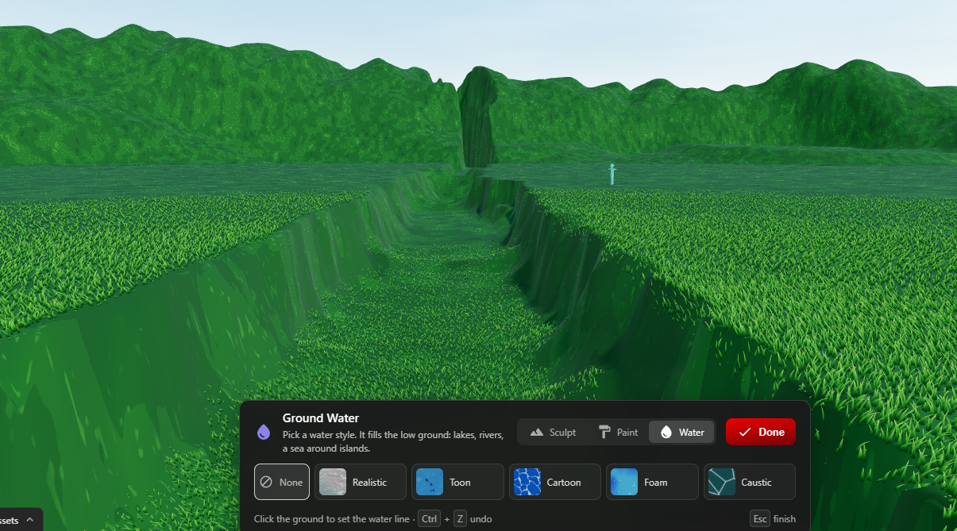Click the Ctrl key hint badge
957x531 pixels.
click(x=430, y=519)
